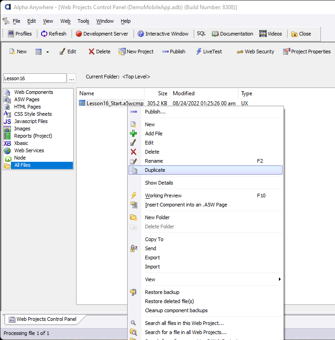Choose Delete in the context menu
Viewport: 335px width, 340px height.
[206, 152]
